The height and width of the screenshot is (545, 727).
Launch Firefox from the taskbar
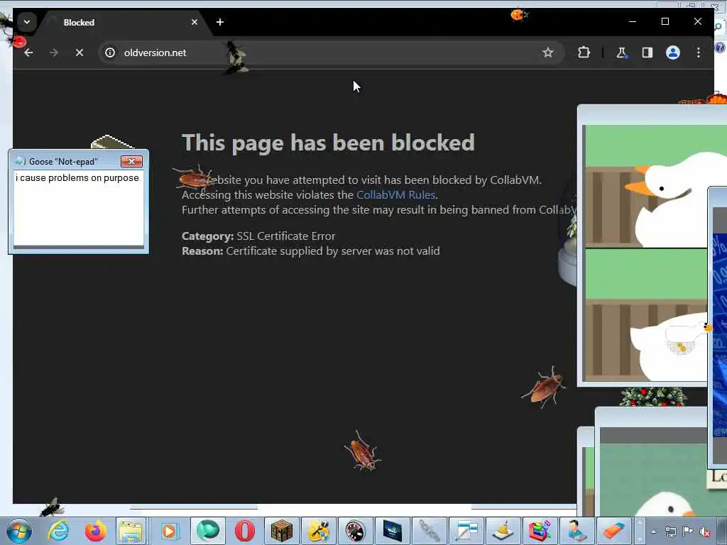95,531
